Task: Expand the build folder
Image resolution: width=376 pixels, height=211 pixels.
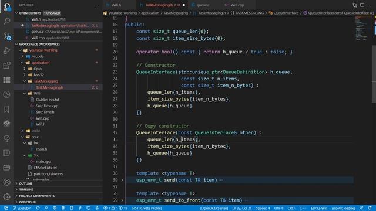Action: tap(22, 131)
